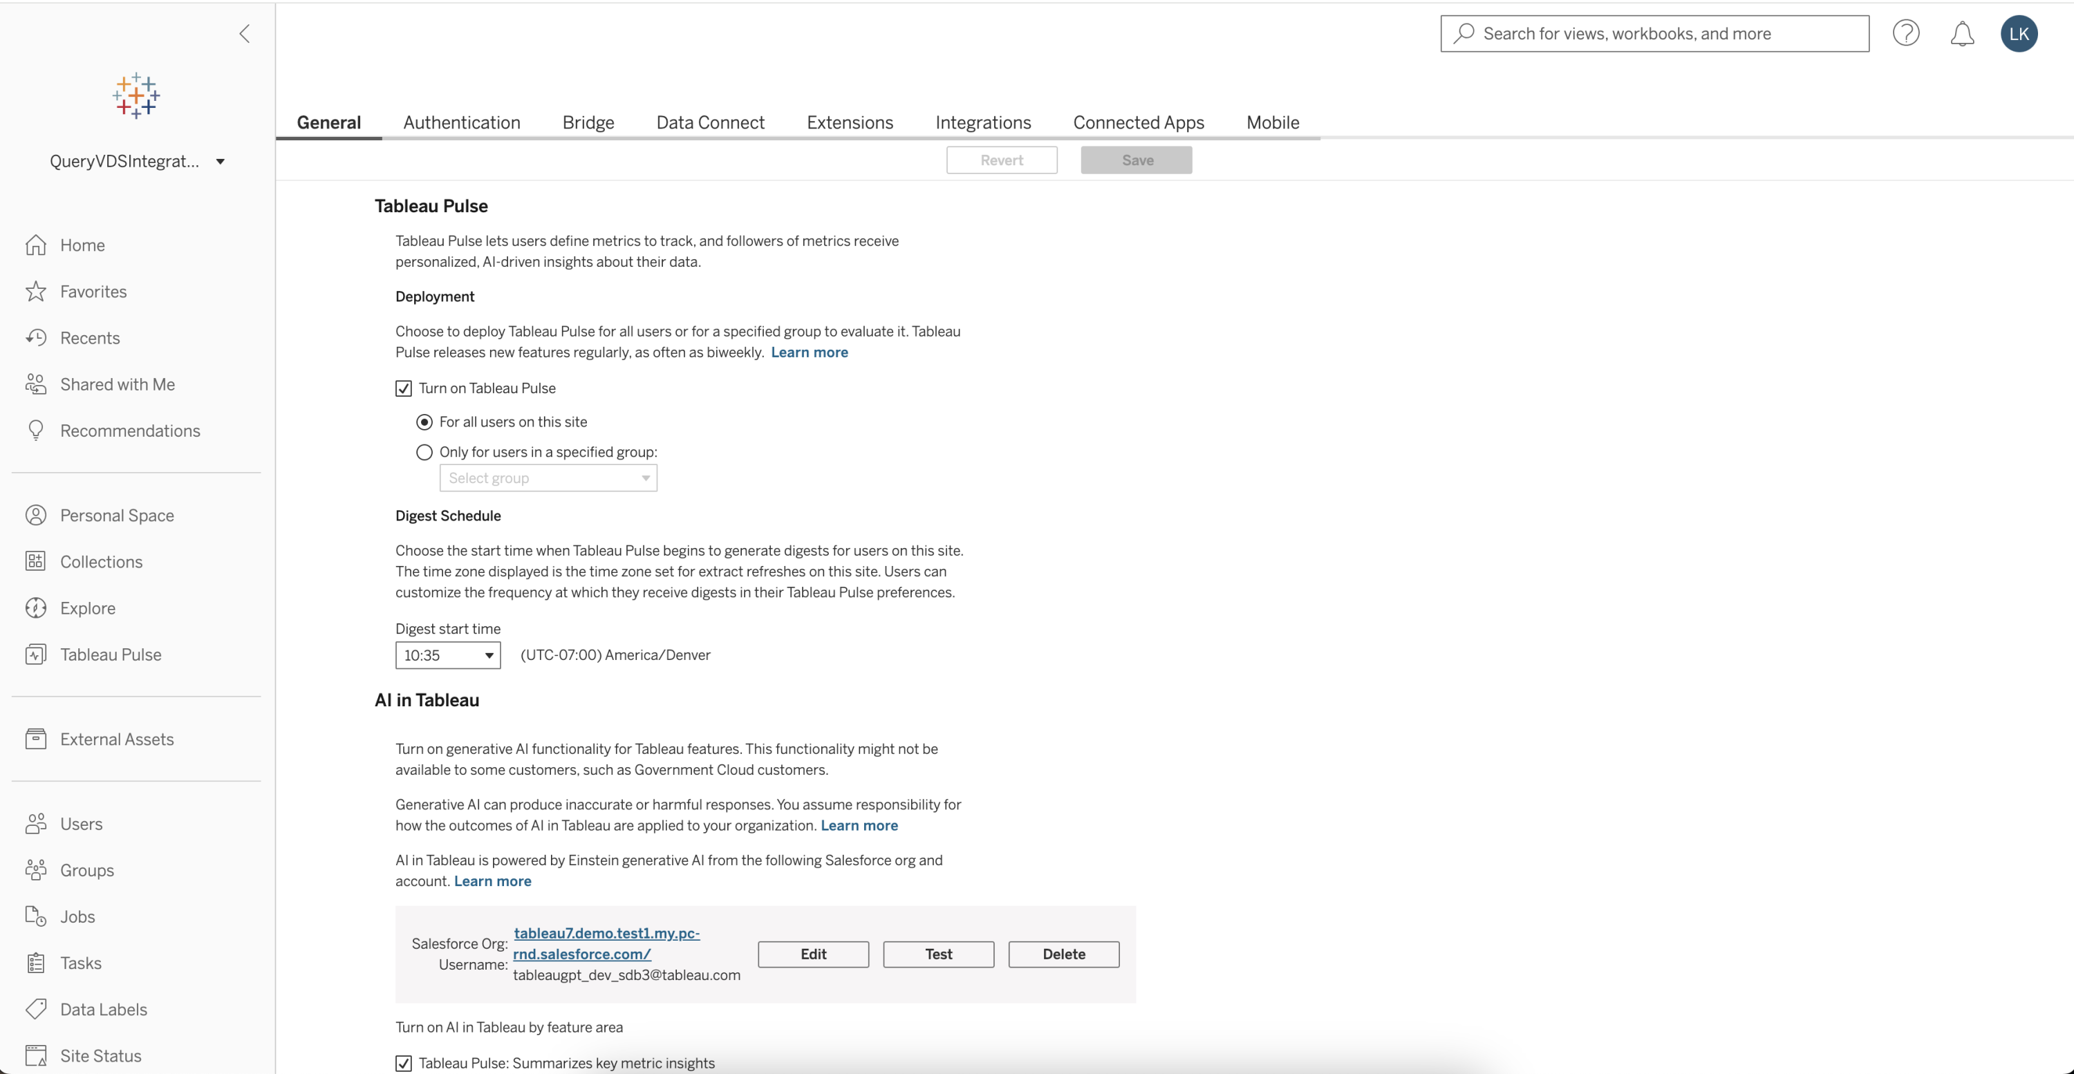Toggle Tableau Pulse summarizes key metric insights checkbox
The width and height of the screenshot is (2074, 1074).
pyautogui.click(x=403, y=1064)
